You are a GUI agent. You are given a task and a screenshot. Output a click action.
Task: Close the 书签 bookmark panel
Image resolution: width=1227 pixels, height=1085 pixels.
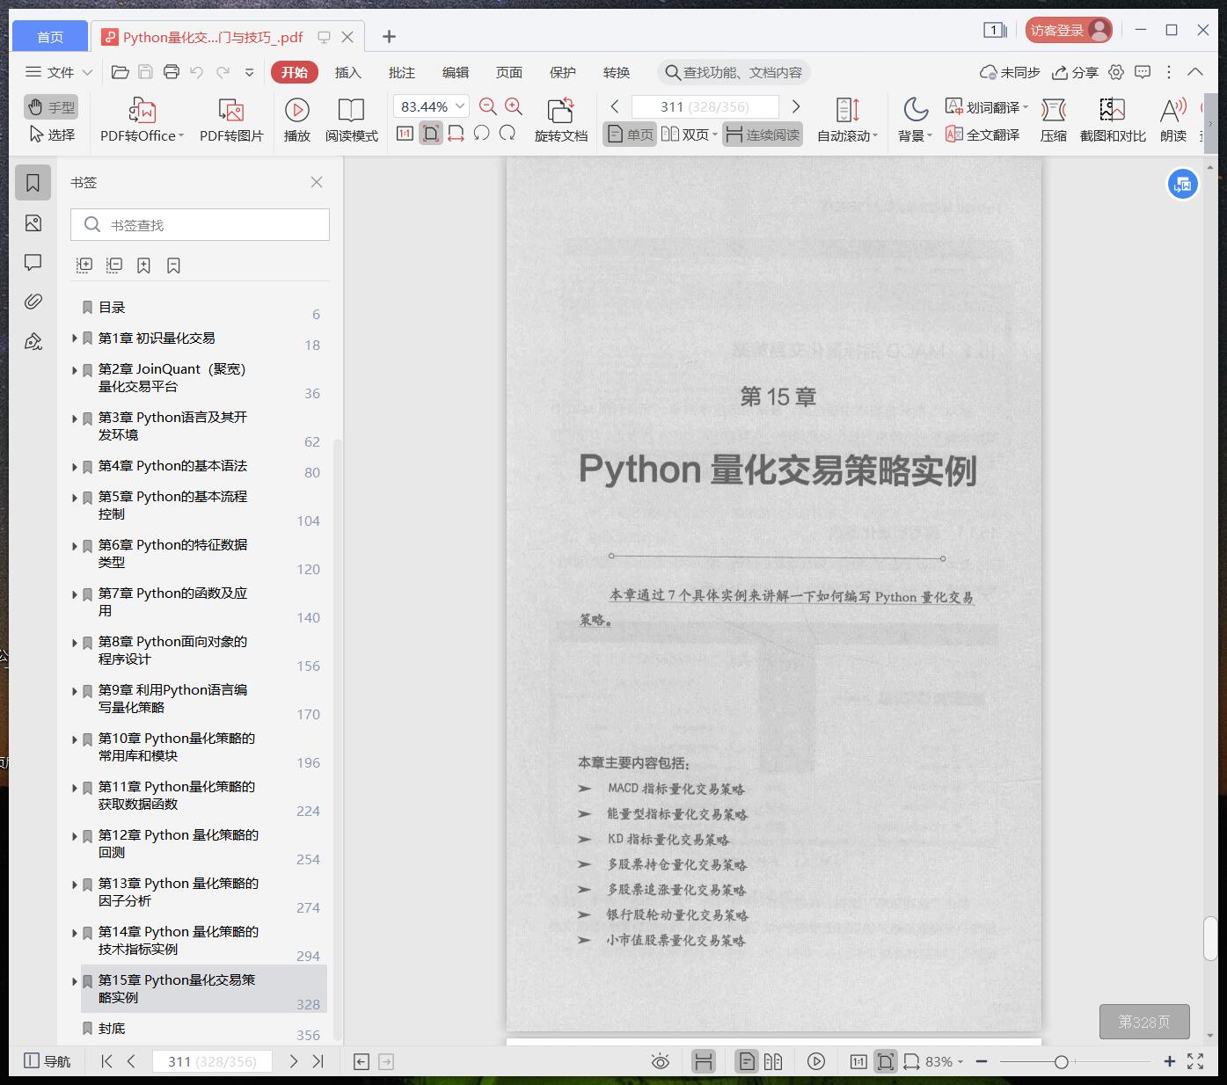coord(317,182)
